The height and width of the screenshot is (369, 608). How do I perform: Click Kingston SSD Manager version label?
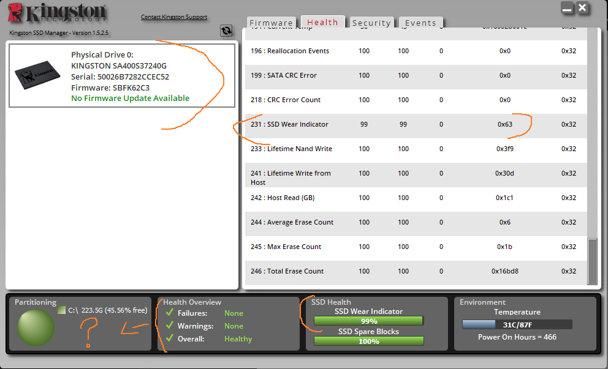tap(59, 33)
